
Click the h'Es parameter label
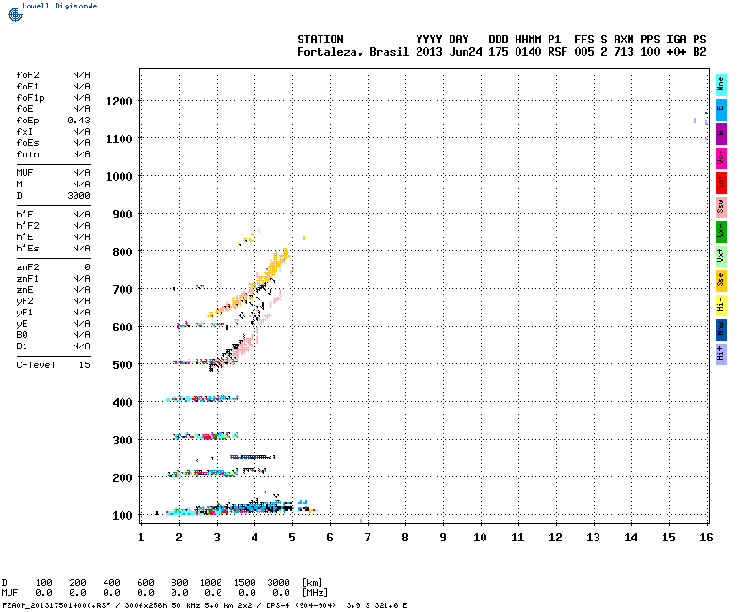coord(28,249)
